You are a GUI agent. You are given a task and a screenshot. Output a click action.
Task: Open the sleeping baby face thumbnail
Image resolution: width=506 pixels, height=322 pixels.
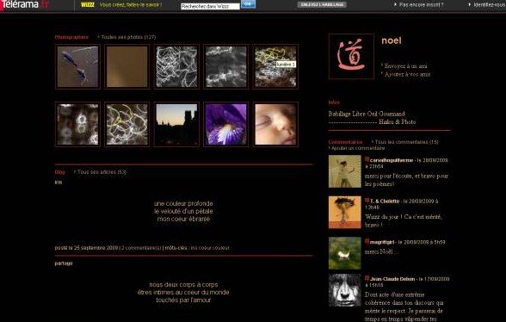275,124
